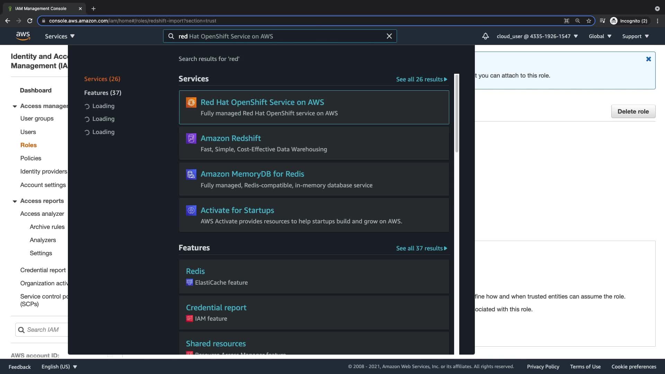This screenshot has height=374, width=665.
Task: Clear the search box with X icon
Action: tap(389, 36)
